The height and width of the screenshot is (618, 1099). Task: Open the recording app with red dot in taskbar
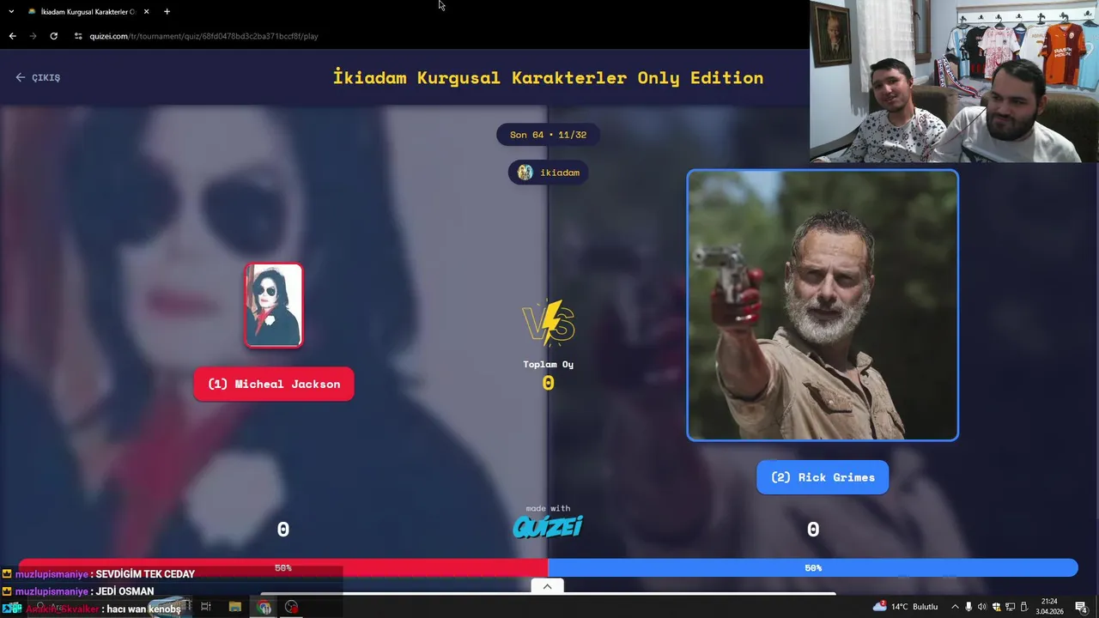click(x=292, y=607)
